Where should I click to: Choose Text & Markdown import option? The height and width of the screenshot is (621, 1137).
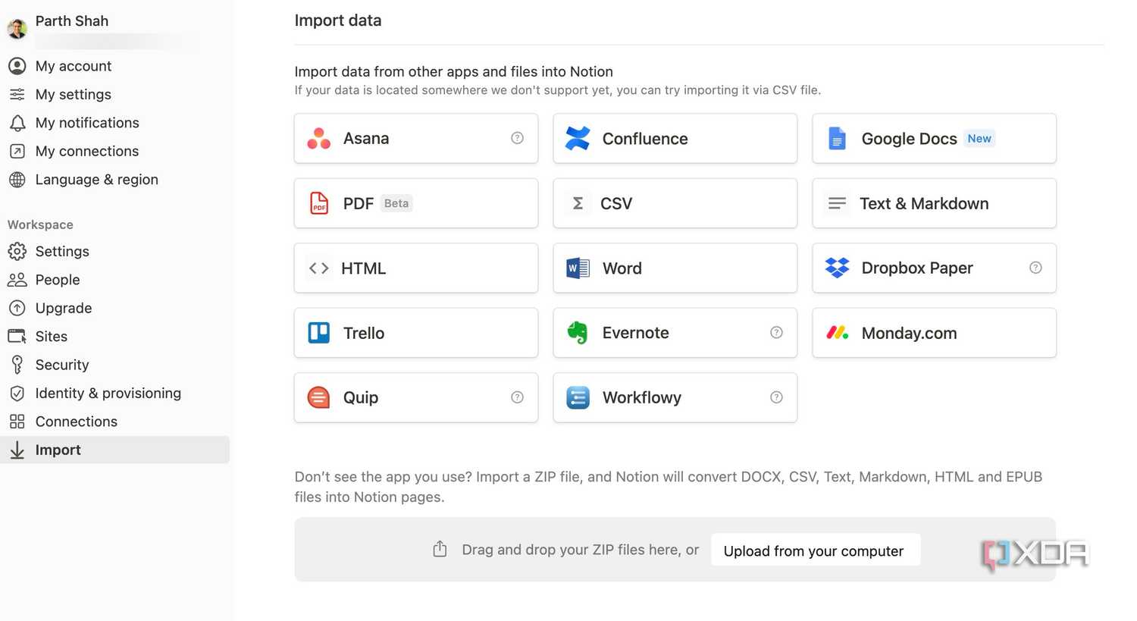(935, 203)
